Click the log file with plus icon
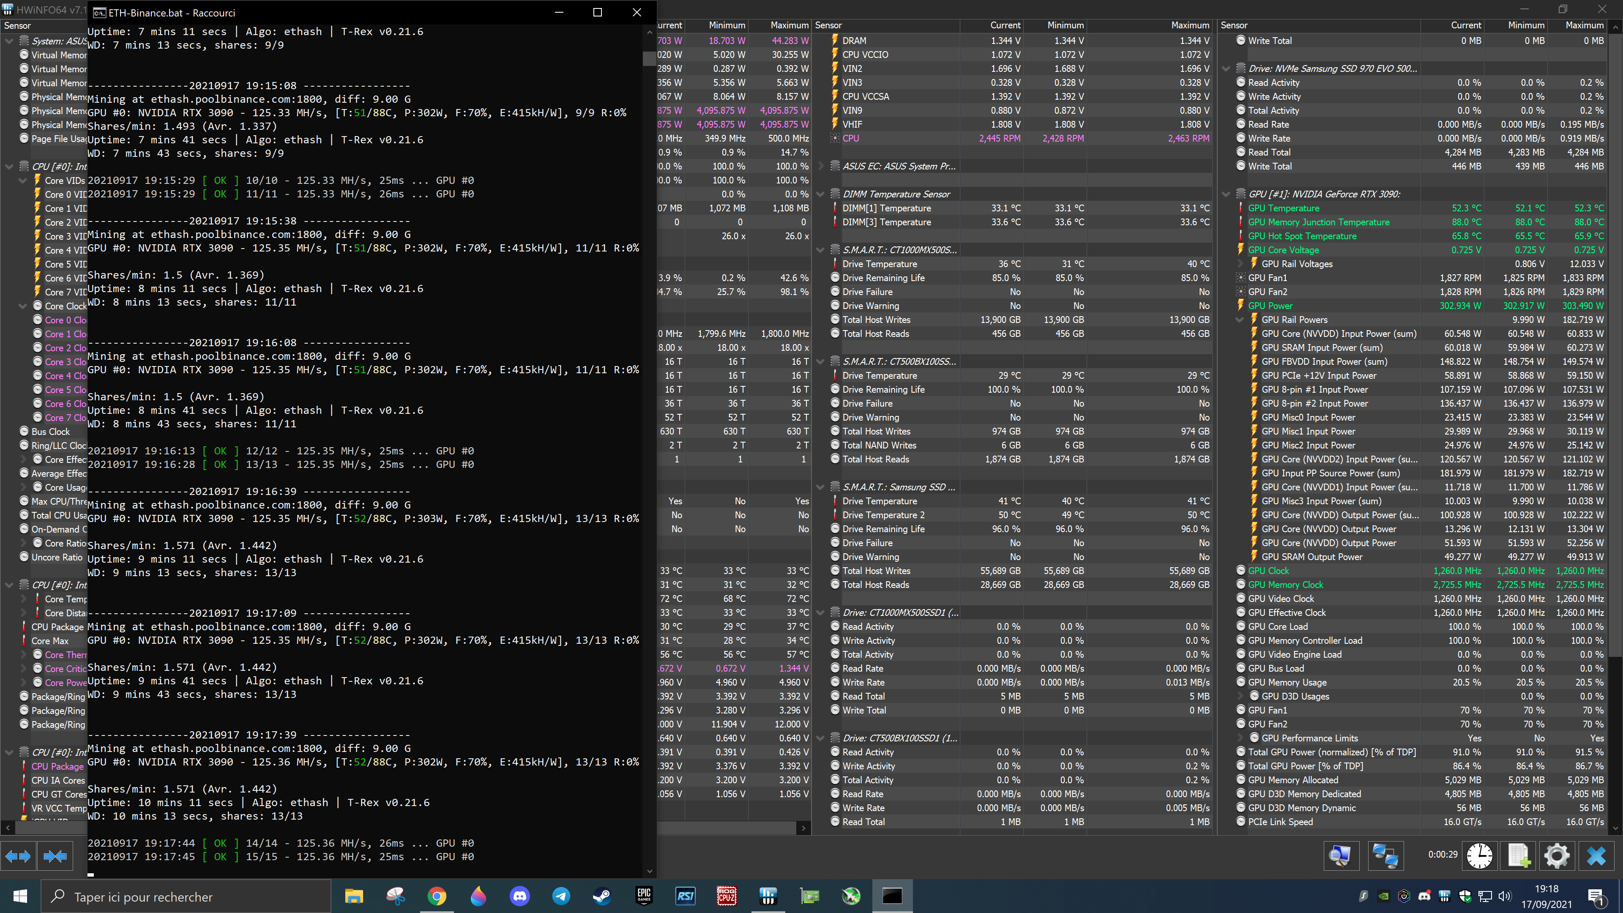The image size is (1623, 913). [x=1519, y=856]
